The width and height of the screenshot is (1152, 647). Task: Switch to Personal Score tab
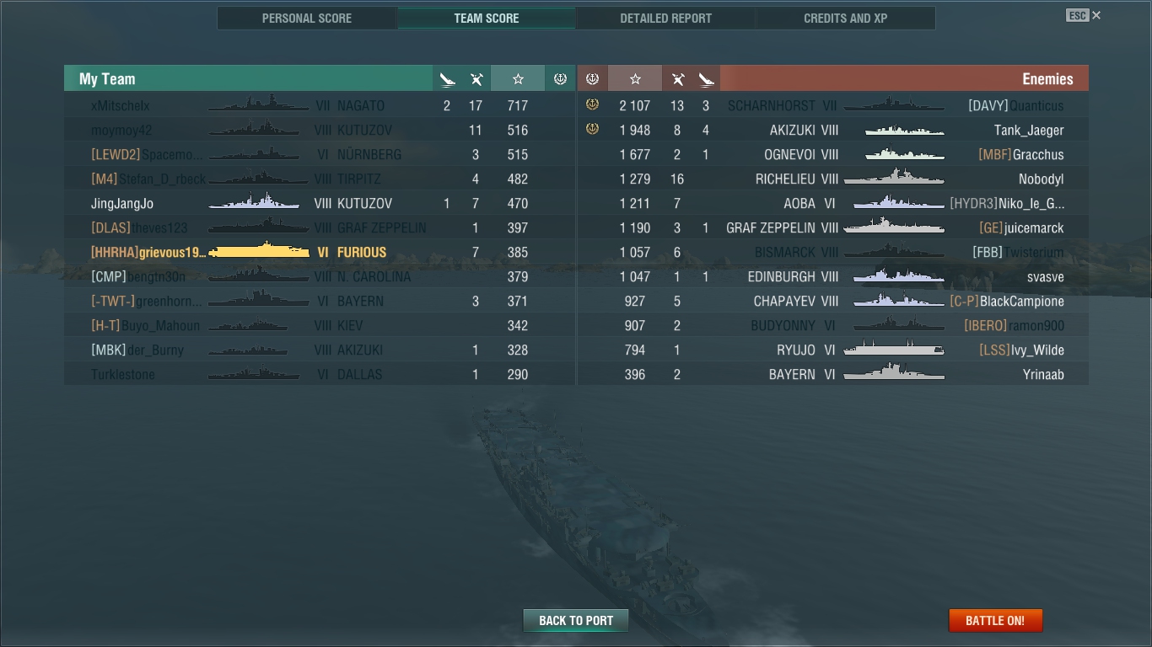pos(307,18)
